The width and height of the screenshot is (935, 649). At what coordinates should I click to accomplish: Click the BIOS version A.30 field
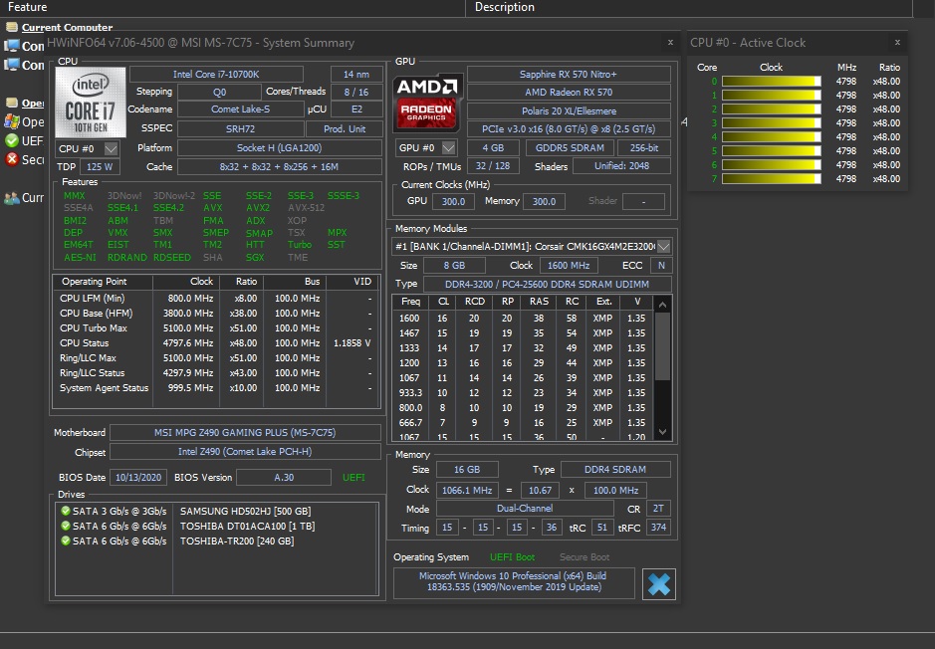tap(284, 478)
